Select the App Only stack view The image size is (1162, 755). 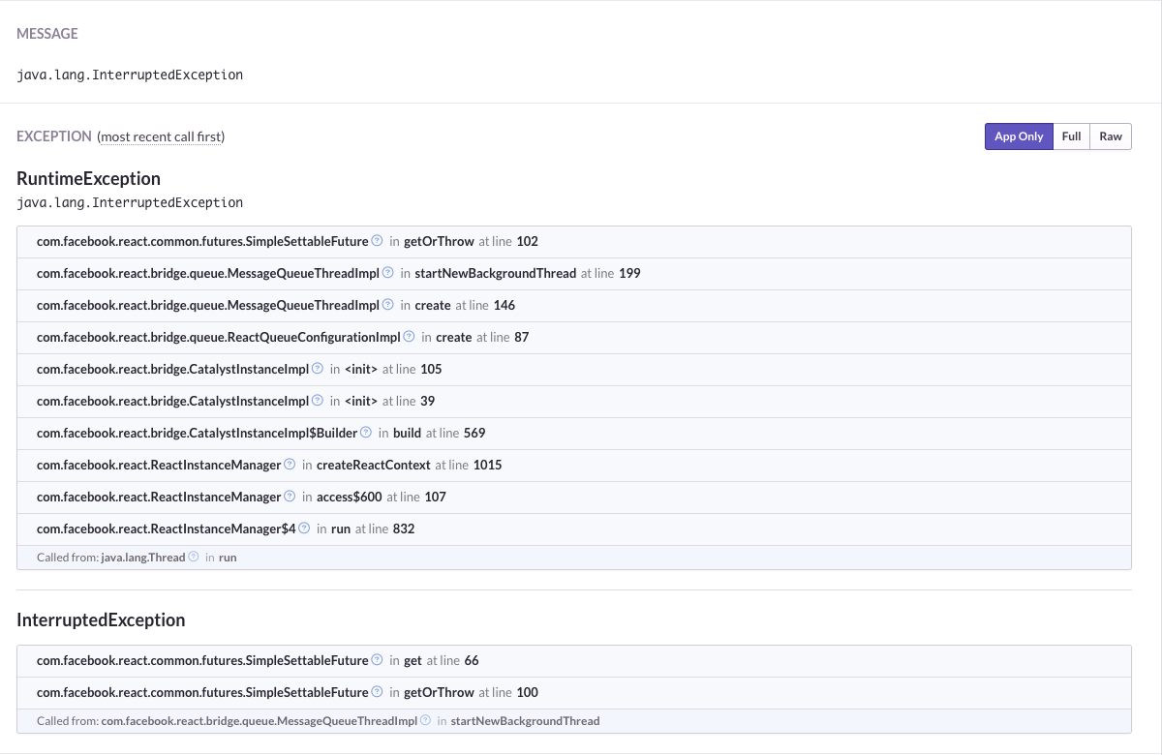point(1019,136)
